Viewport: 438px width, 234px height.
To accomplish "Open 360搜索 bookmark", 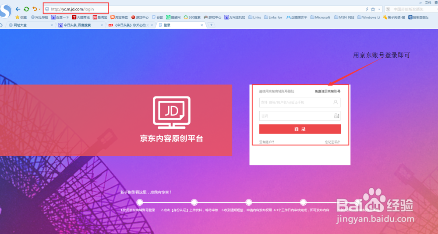I will coord(192,17).
